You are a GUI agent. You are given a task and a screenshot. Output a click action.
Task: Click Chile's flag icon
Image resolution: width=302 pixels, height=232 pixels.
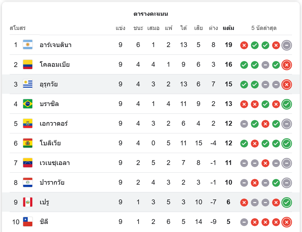click(28, 222)
